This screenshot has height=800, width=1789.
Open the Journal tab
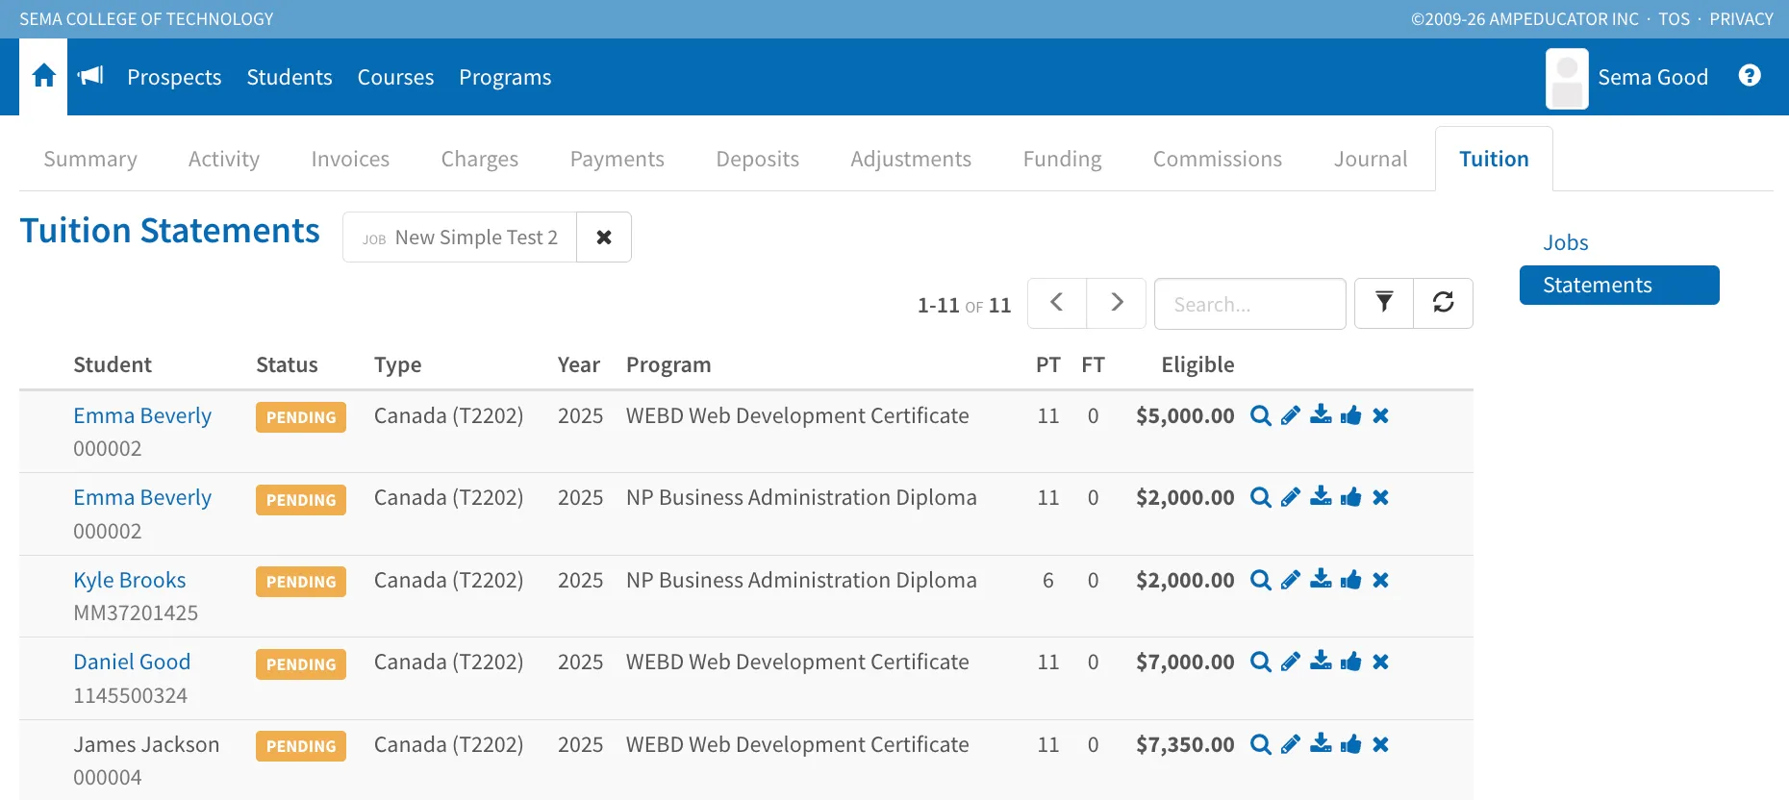tap(1371, 159)
